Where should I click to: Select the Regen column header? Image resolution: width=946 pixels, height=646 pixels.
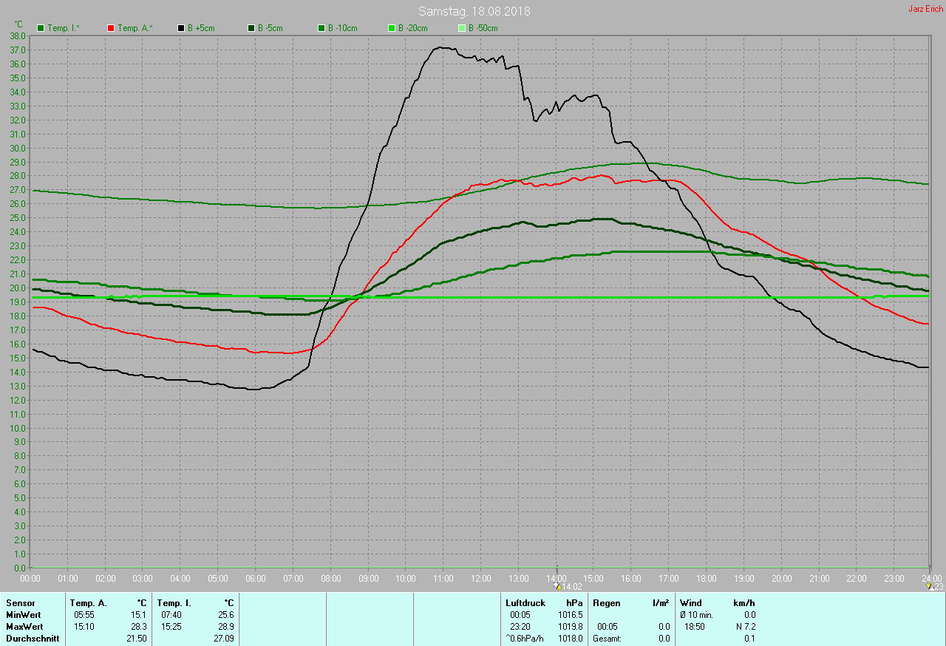(606, 603)
